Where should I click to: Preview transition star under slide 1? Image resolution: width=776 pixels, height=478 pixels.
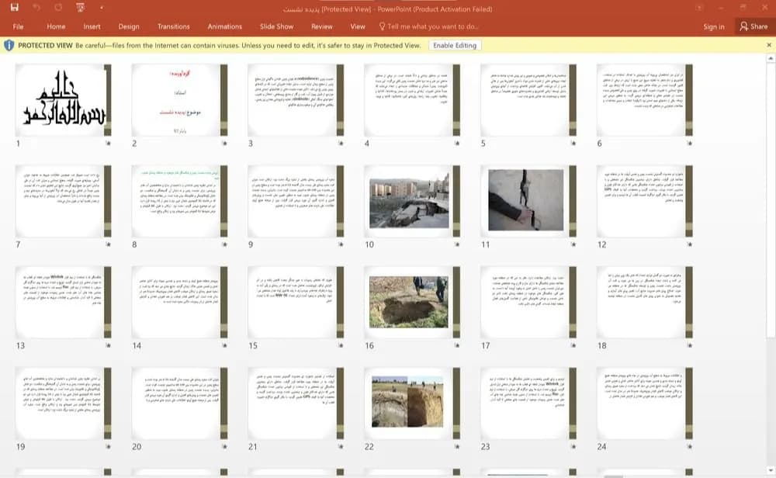[108, 144]
